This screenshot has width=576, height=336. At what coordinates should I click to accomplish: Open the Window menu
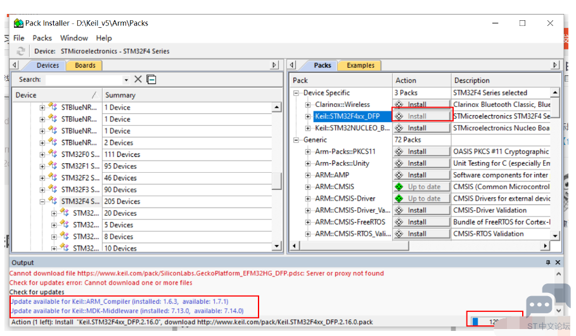pyautogui.click(x=74, y=38)
